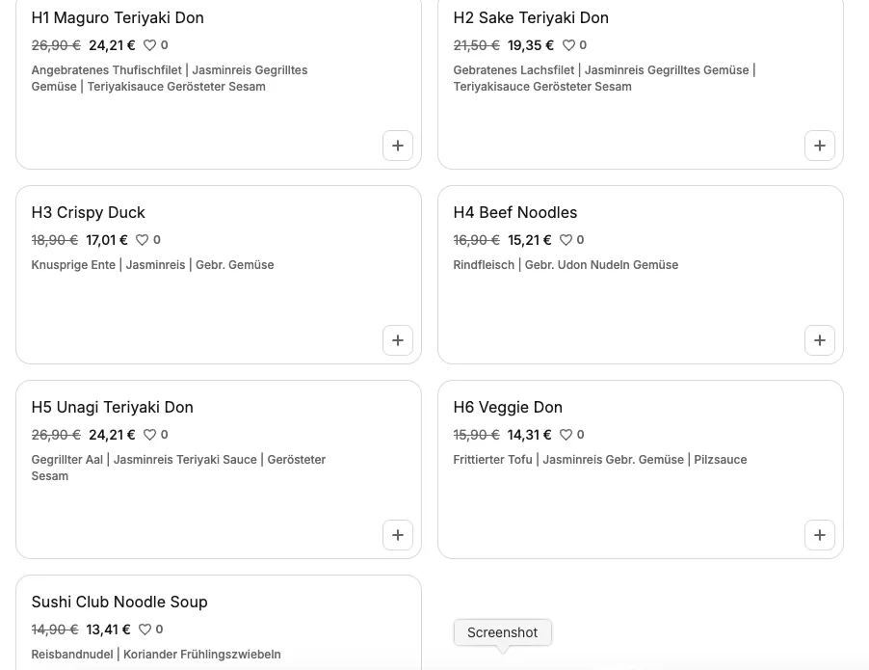Select Sushi Club Noodle Soup title
Image resolution: width=869 pixels, height=670 pixels.
[119, 602]
